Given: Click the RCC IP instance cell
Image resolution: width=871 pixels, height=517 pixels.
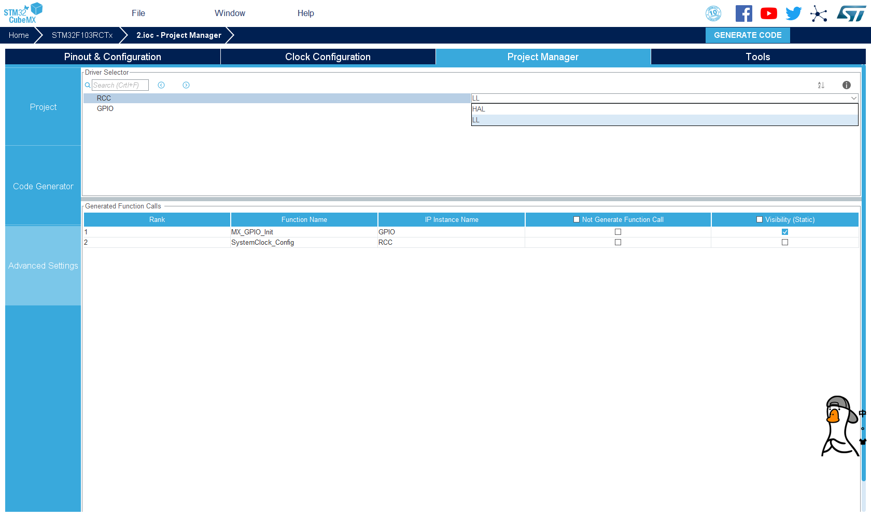Looking at the screenshot, I should coord(452,242).
